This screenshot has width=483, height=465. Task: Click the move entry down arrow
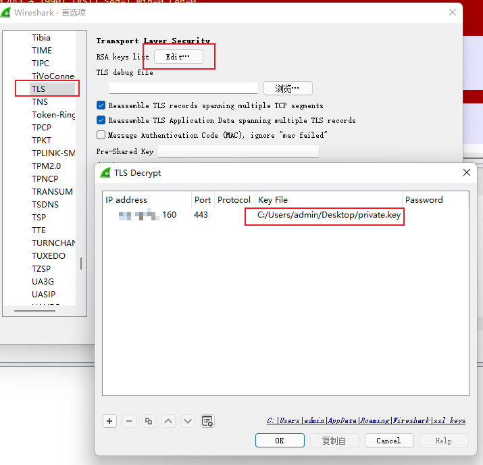(188, 421)
